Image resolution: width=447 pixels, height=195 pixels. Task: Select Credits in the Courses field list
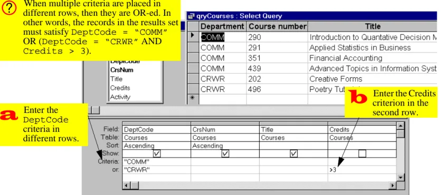pyautogui.click(x=120, y=88)
